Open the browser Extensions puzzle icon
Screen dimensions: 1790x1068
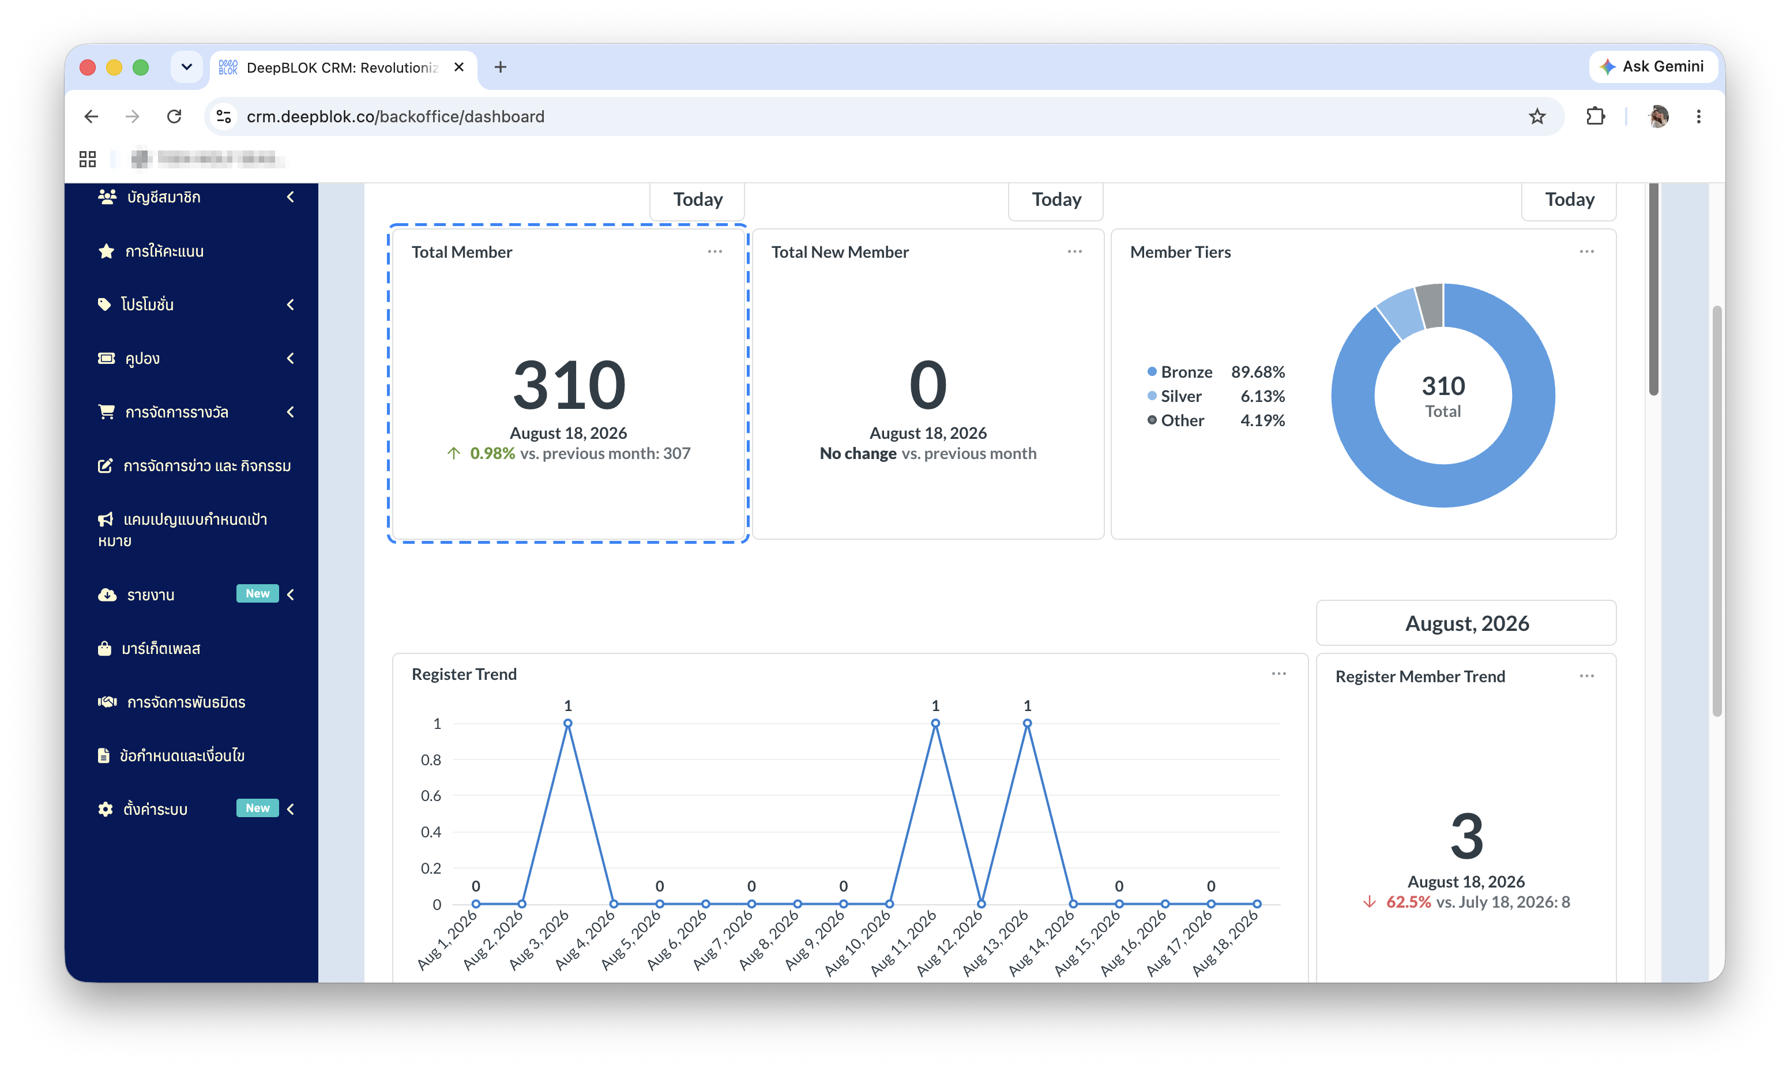pos(1595,116)
